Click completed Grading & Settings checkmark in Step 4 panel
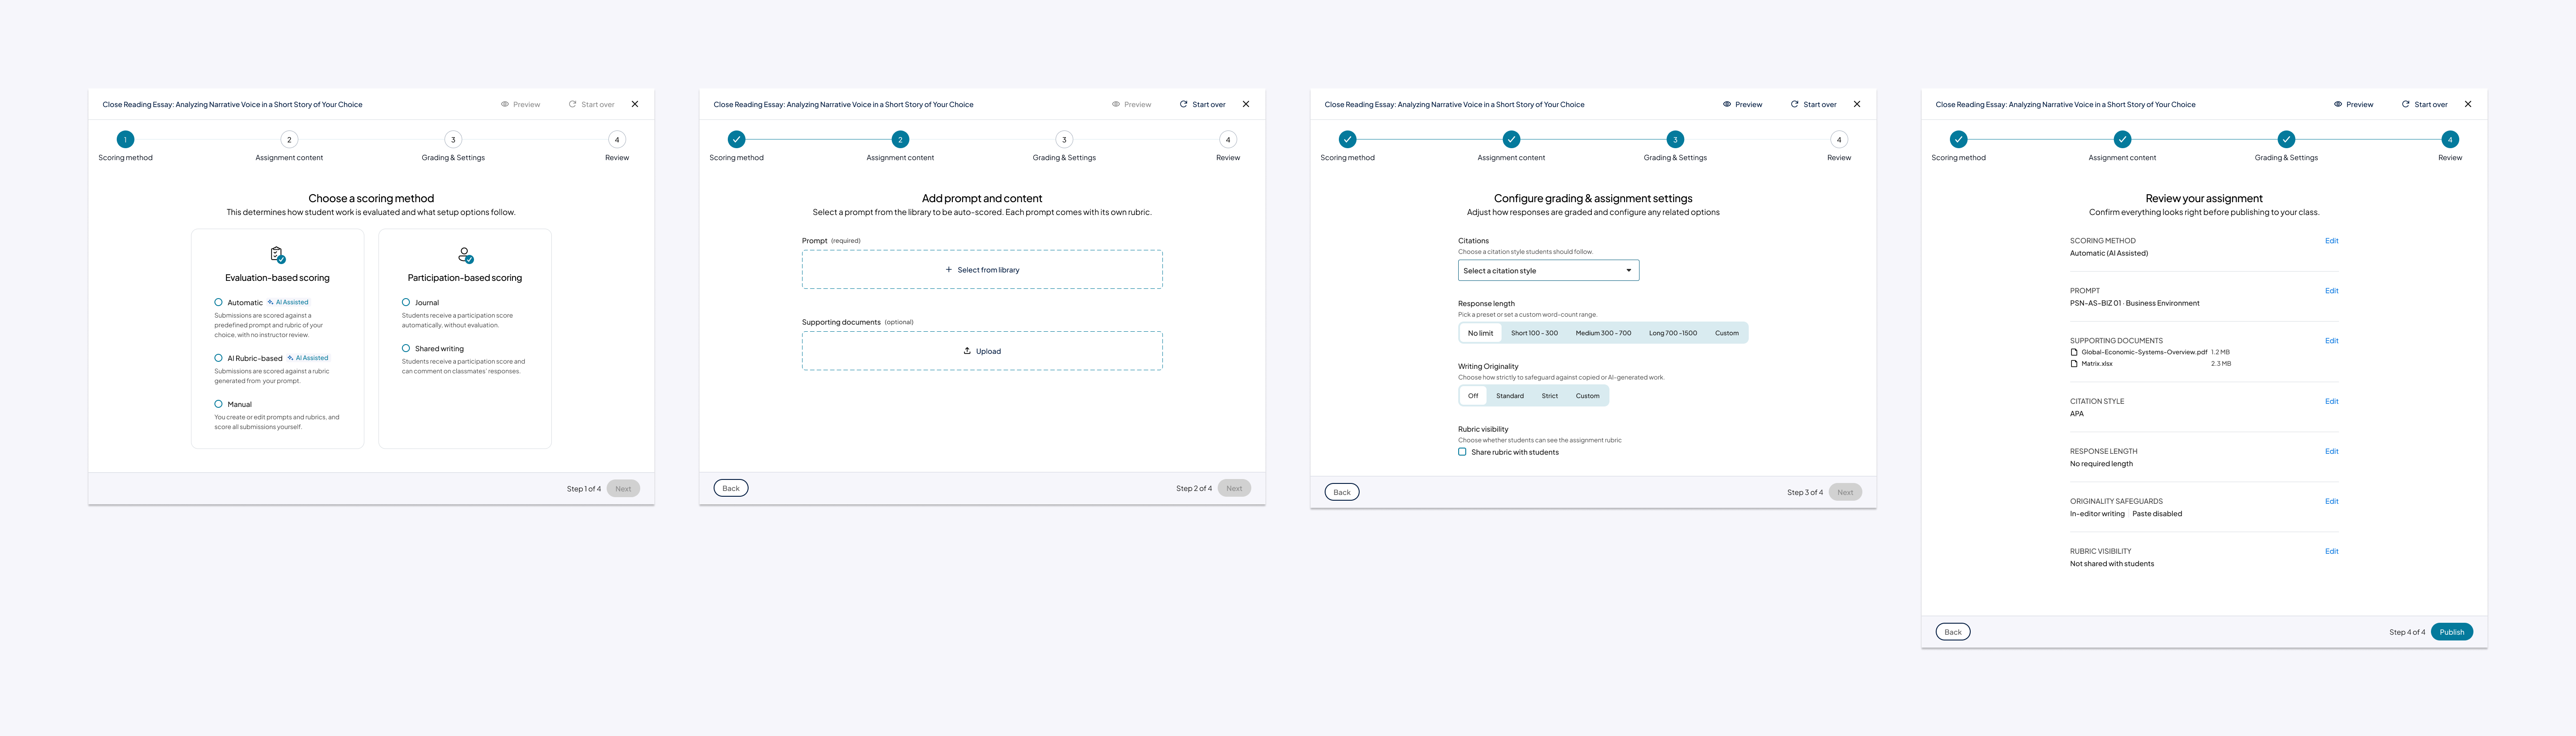The height and width of the screenshot is (736, 2576). coord(2286,139)
